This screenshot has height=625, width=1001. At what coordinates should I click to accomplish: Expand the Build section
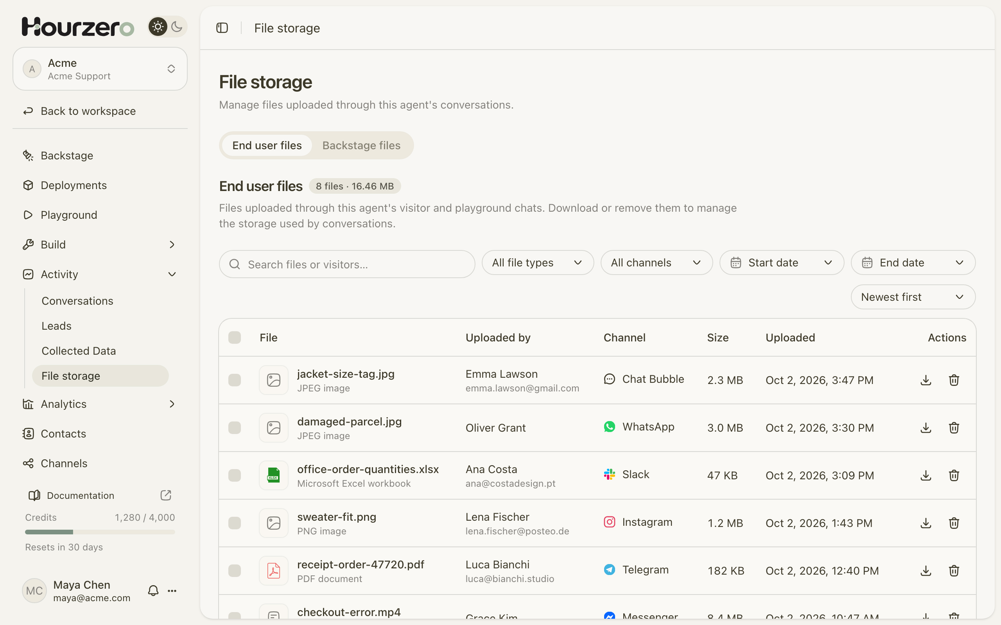tap(100, 245)
